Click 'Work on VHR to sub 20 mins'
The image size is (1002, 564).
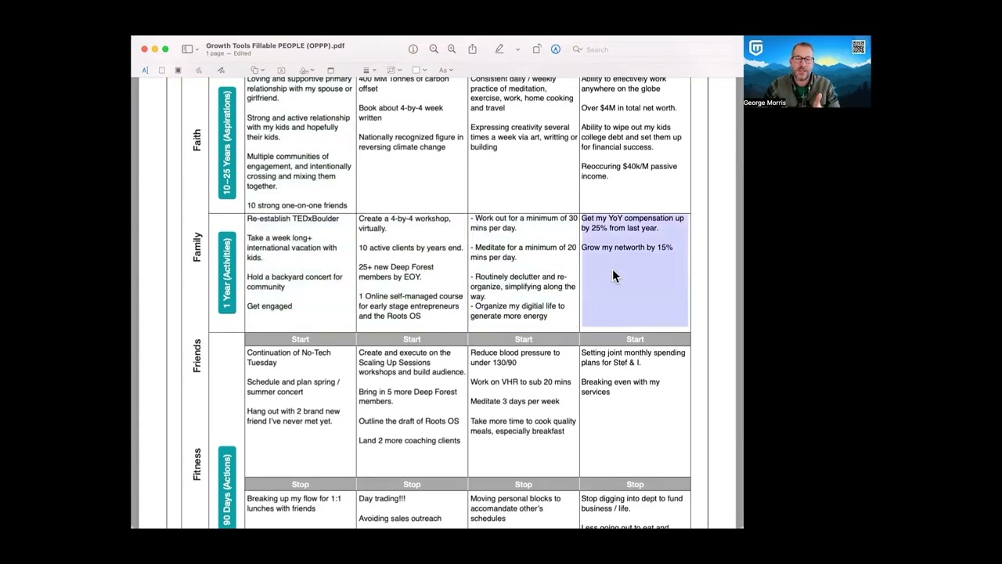(x=521, y=381)
